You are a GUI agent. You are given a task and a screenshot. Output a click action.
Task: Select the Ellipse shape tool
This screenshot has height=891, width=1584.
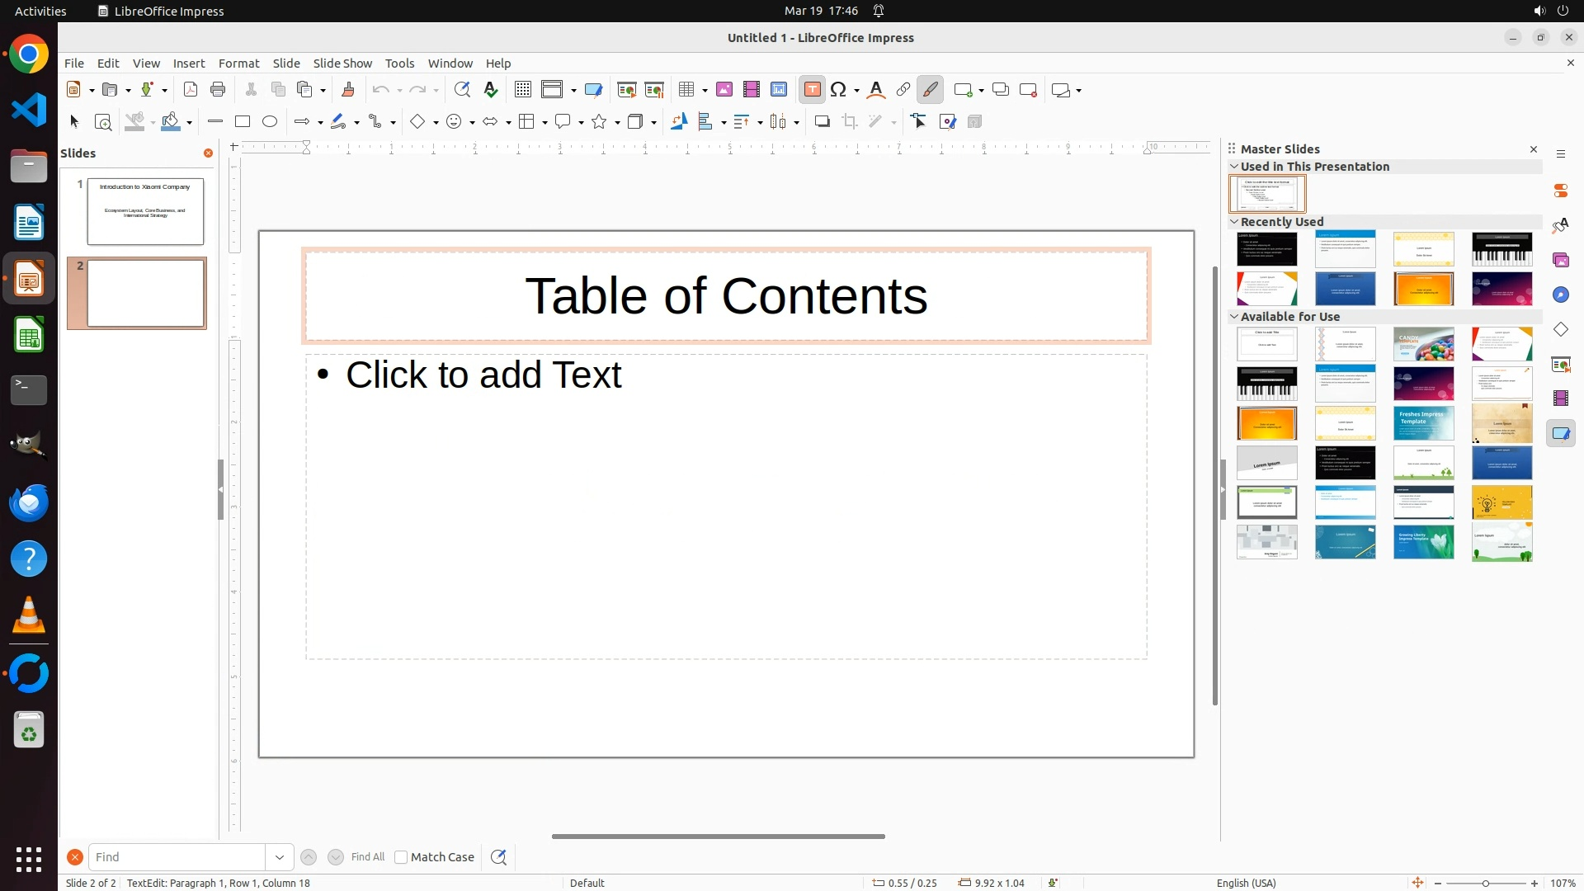(x=270, y=122)
